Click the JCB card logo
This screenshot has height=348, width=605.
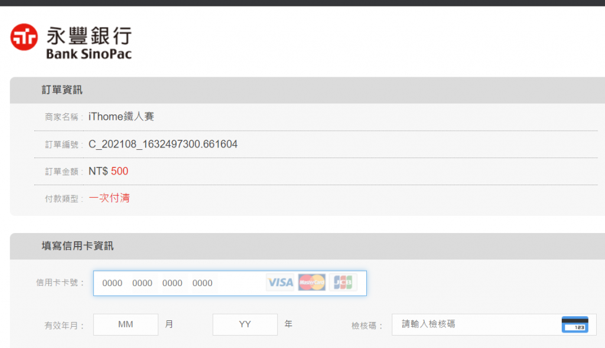point(343,283)
